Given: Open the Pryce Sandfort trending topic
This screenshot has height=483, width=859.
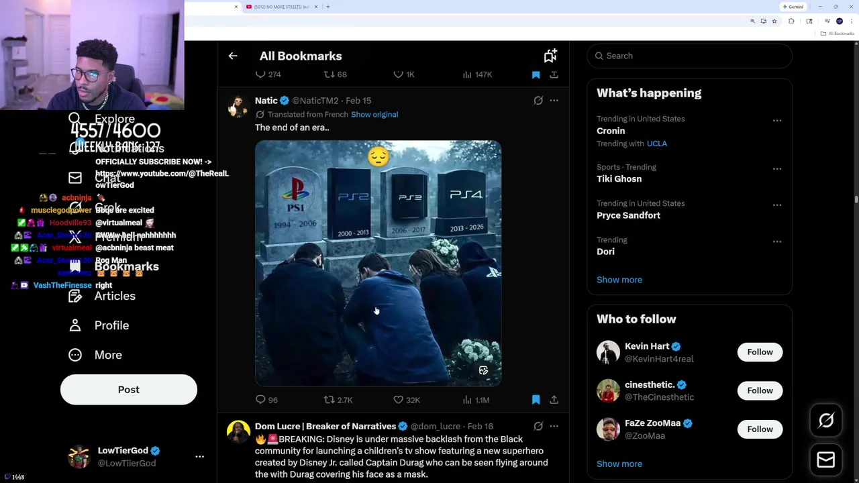Looking at the screenshot, I should 628,215.
